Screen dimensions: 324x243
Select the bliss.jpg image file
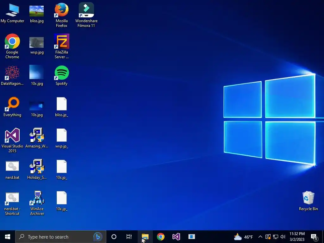click(37, 13)
